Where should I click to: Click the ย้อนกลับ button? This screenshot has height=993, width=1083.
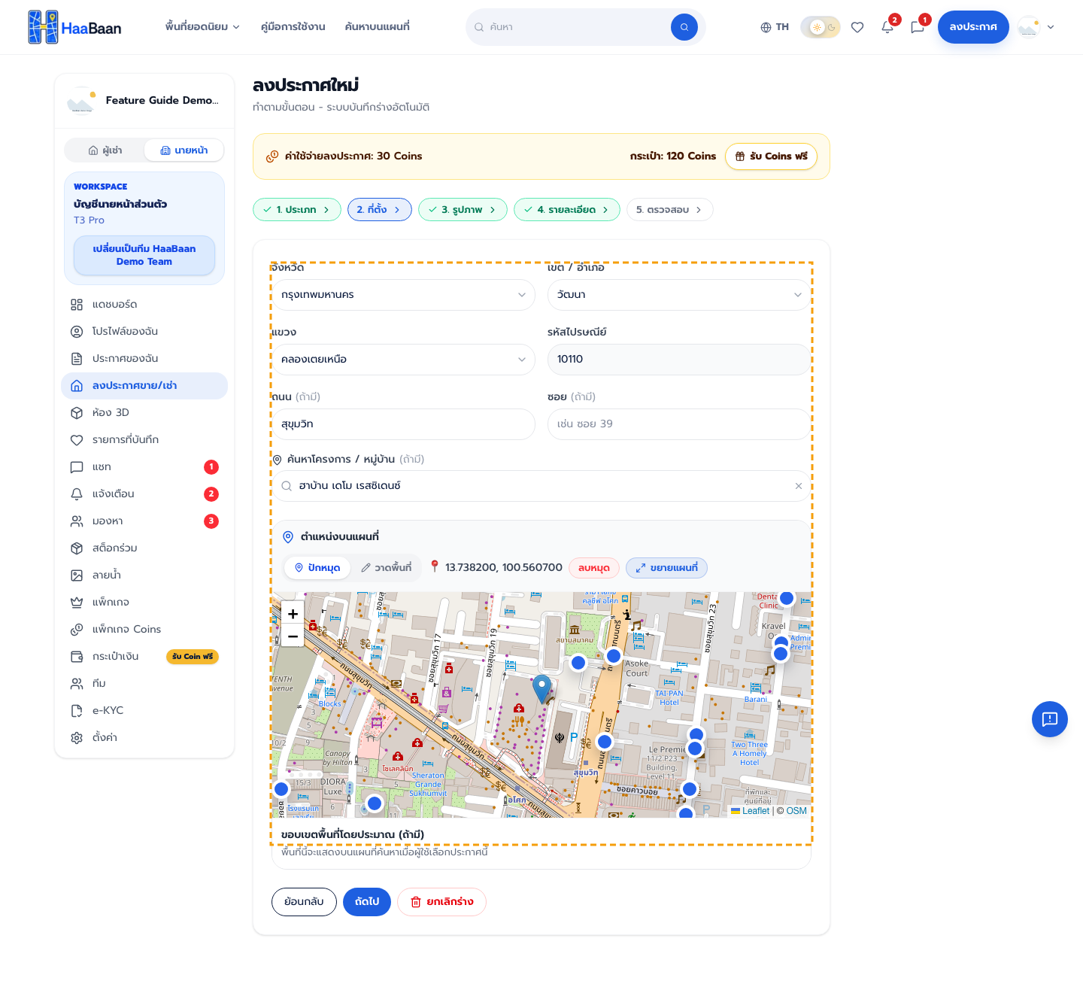click(x=304, y=902)
